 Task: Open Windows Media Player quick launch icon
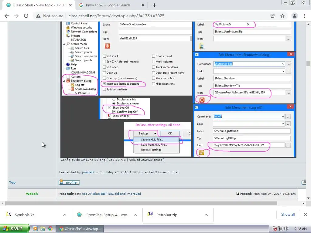pos(35,229)
